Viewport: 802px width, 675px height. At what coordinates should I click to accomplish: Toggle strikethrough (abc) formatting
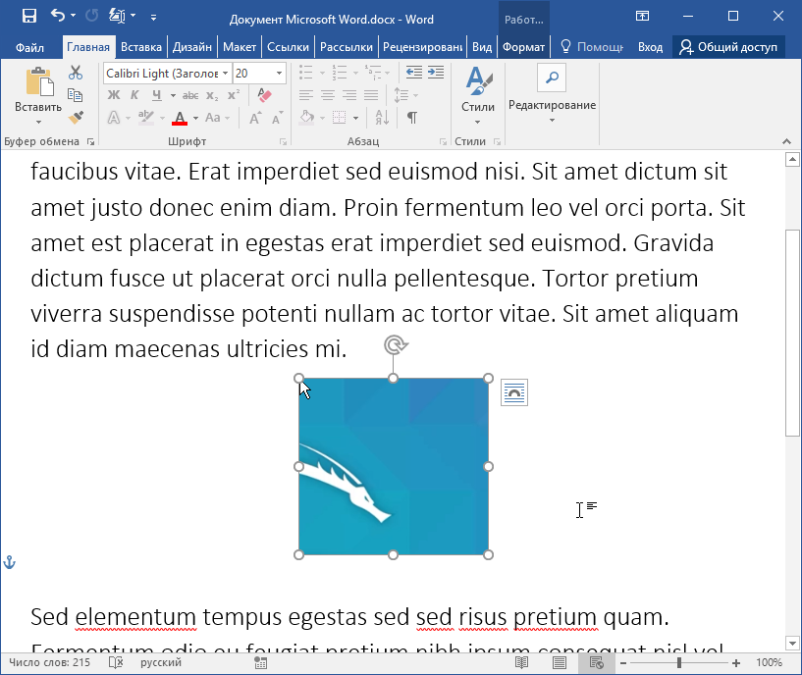pyautogui.click(x=190, y=95)
